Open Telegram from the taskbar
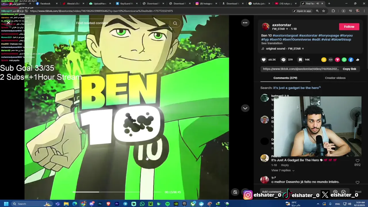 click(x=125, y=204)
